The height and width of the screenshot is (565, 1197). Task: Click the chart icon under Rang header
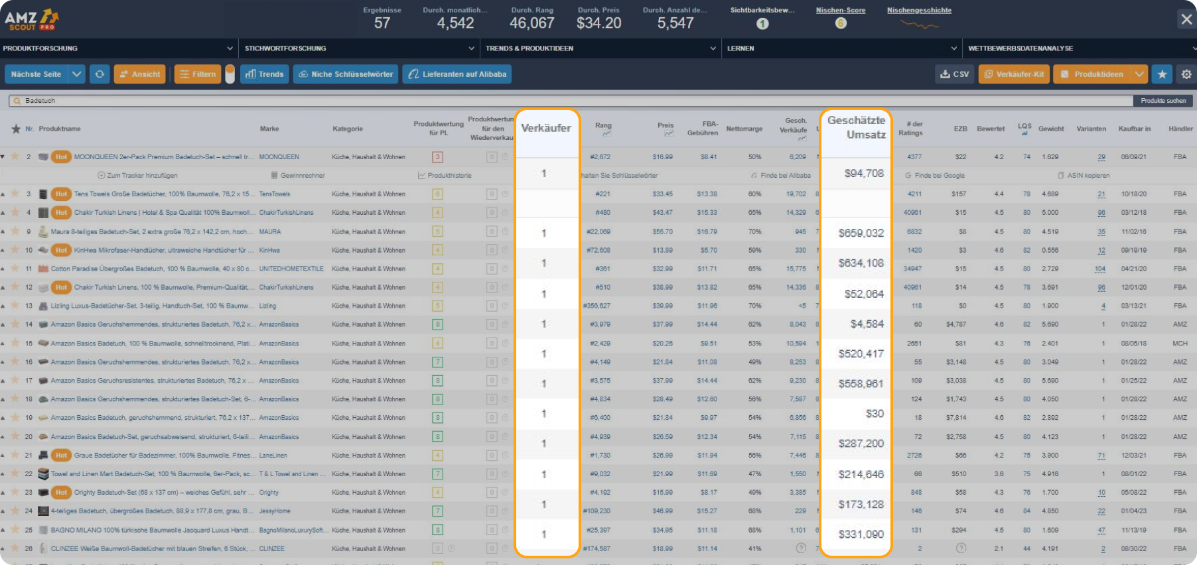click(x=606, y=134)
